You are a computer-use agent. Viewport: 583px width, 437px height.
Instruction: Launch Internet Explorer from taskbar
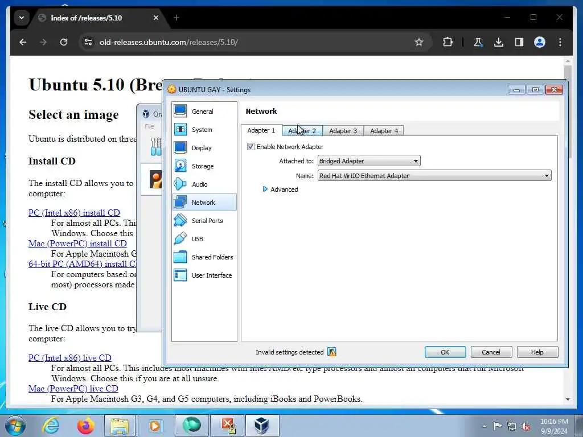point(51,426)
